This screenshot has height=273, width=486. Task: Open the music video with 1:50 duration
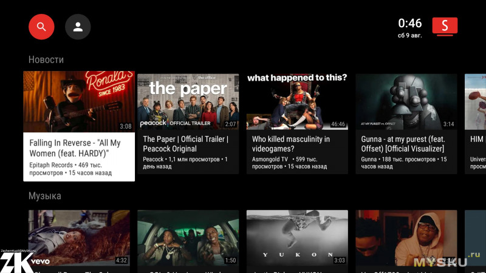click(x=188, y=238)
